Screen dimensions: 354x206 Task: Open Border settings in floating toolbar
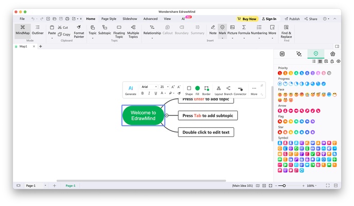click(206, 90)
